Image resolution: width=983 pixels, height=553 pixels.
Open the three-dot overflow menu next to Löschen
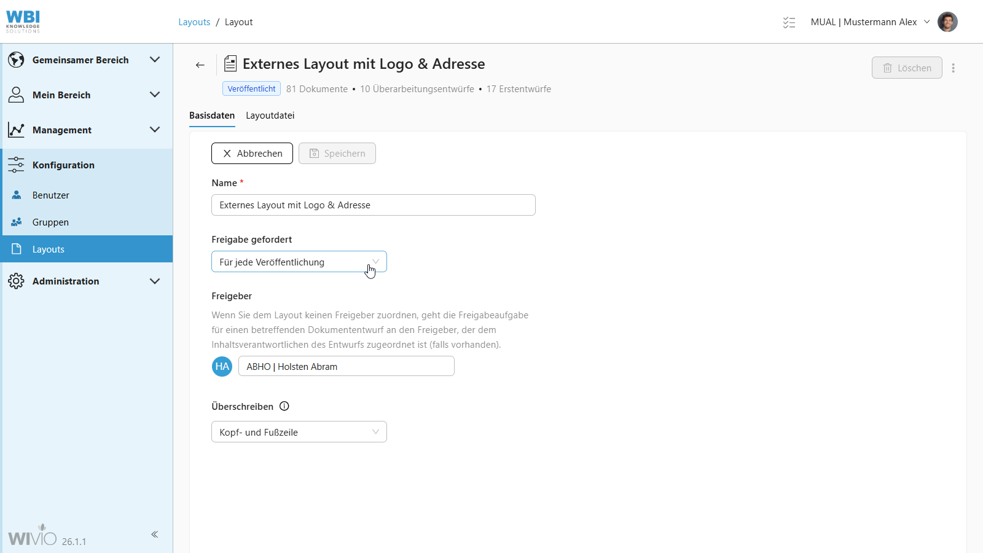[x=954, y=68]
